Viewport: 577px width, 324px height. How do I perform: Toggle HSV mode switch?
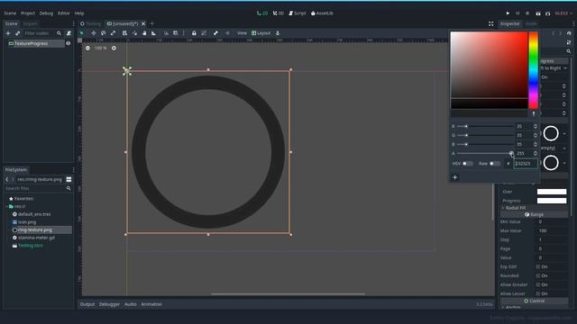tap(467, 164)
